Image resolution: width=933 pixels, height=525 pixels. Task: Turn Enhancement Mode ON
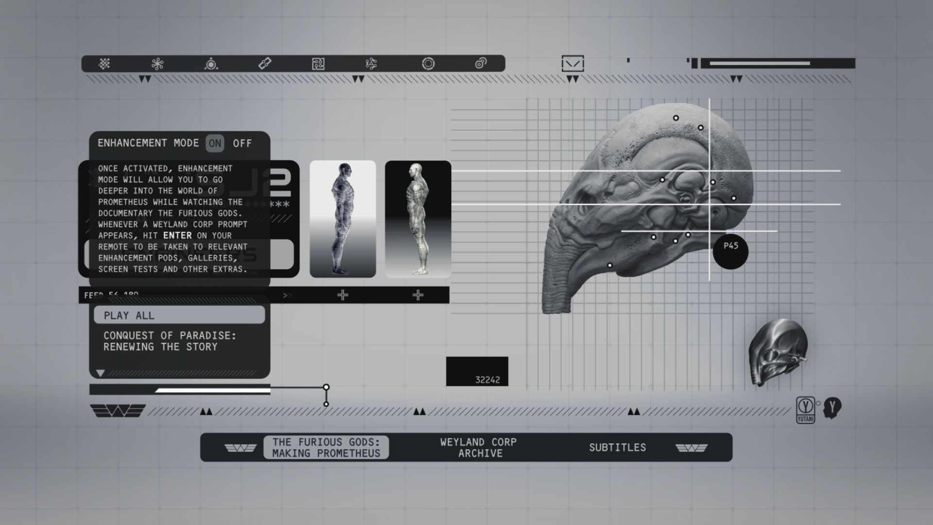[215, 143]
